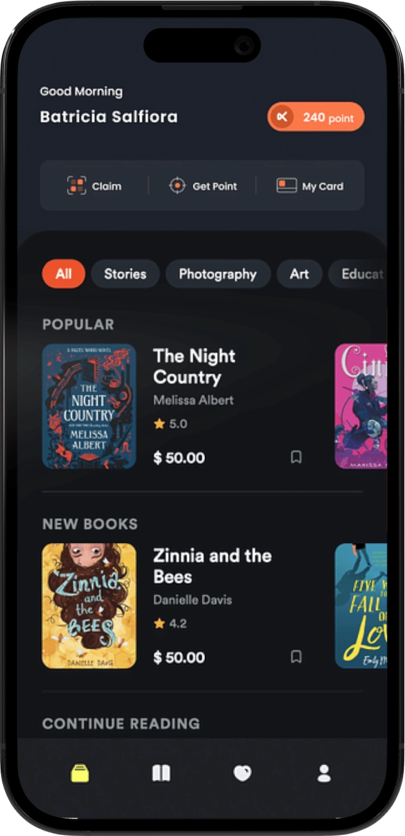
Task: Tap The Night Country cover thumbnail
Action: pyautogui.click(x=89, y=406)
